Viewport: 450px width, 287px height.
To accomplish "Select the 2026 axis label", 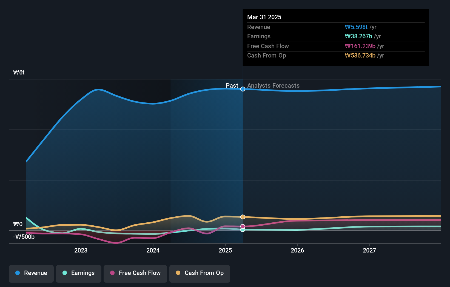I will pyautogui.click(x=297, y=250).
